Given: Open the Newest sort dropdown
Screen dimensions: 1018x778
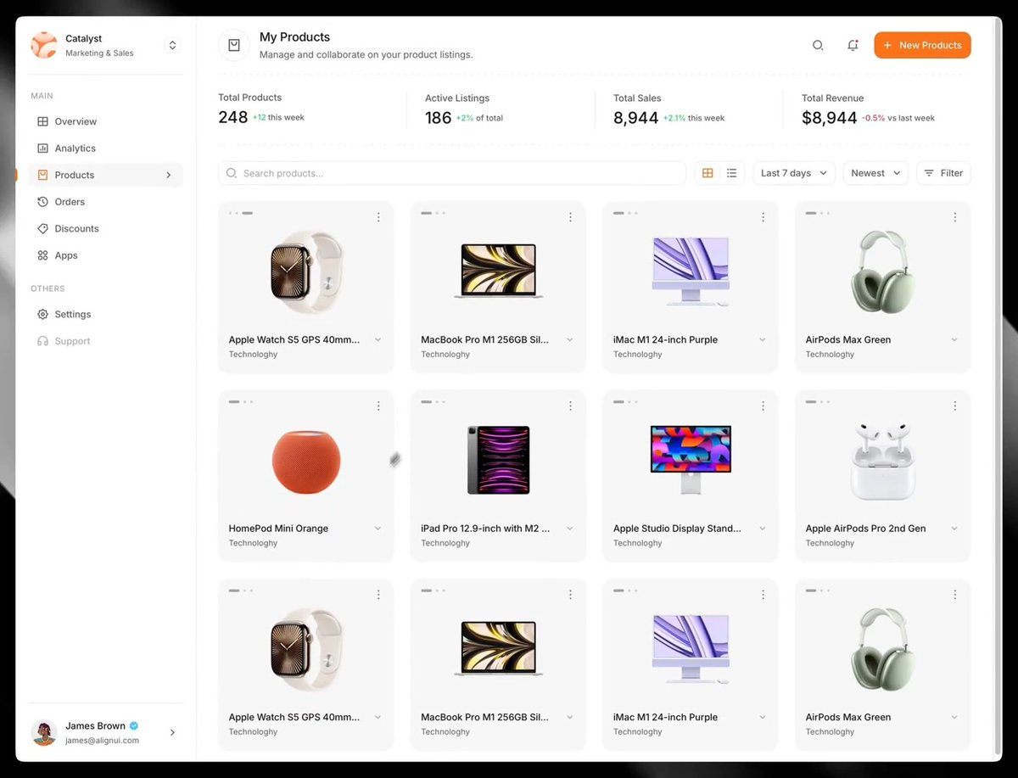Looking at the screenshot, I should 875,173.
